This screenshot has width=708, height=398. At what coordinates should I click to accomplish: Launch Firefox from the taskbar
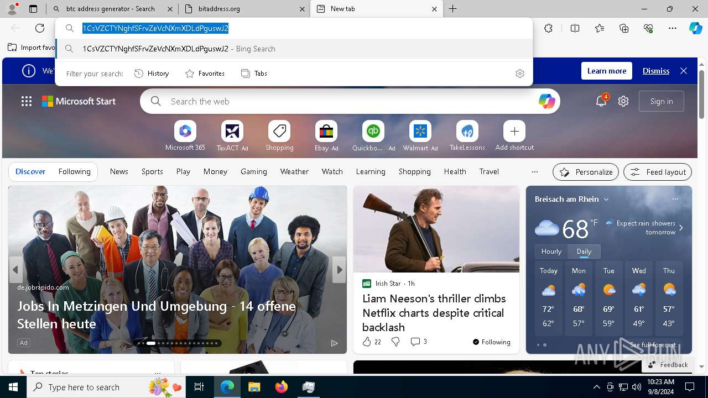click(282, 387)
